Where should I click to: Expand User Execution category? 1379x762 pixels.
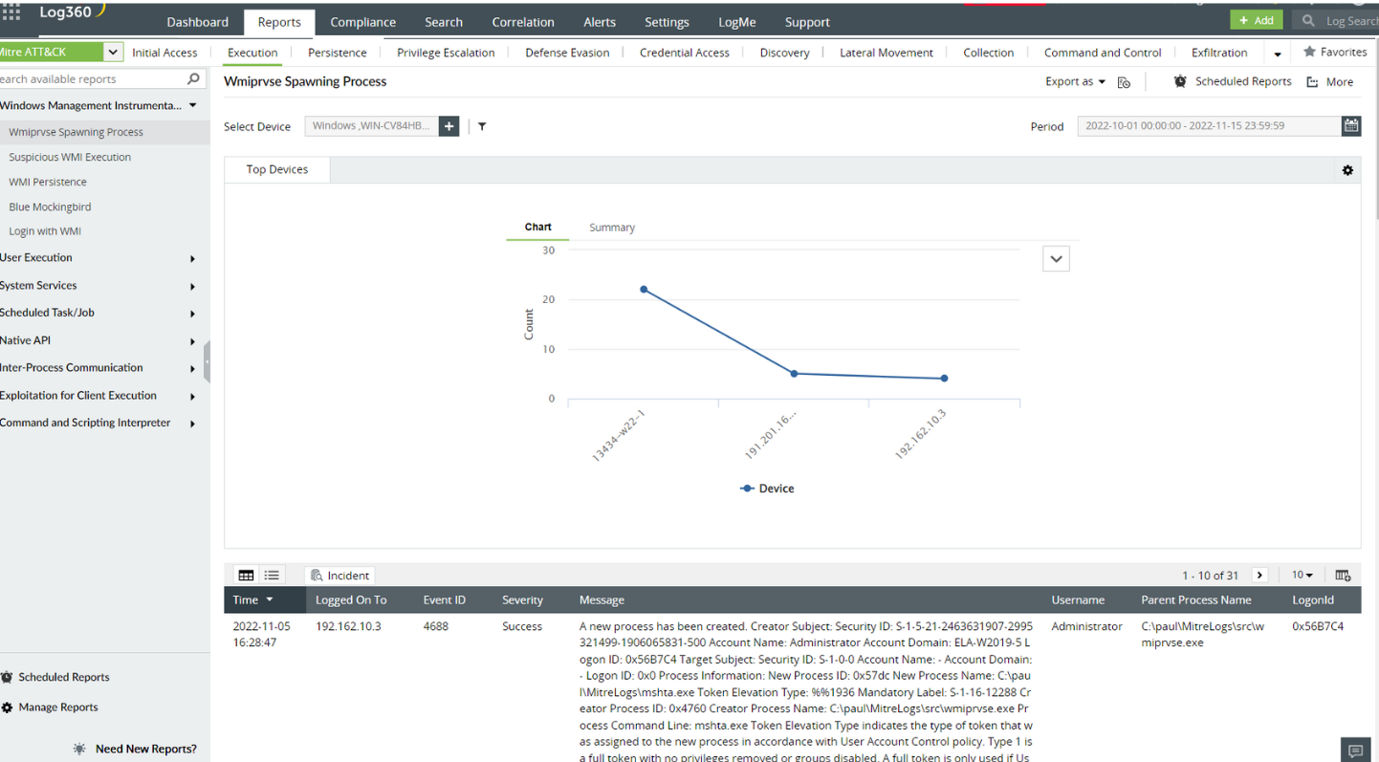[192, 259]
